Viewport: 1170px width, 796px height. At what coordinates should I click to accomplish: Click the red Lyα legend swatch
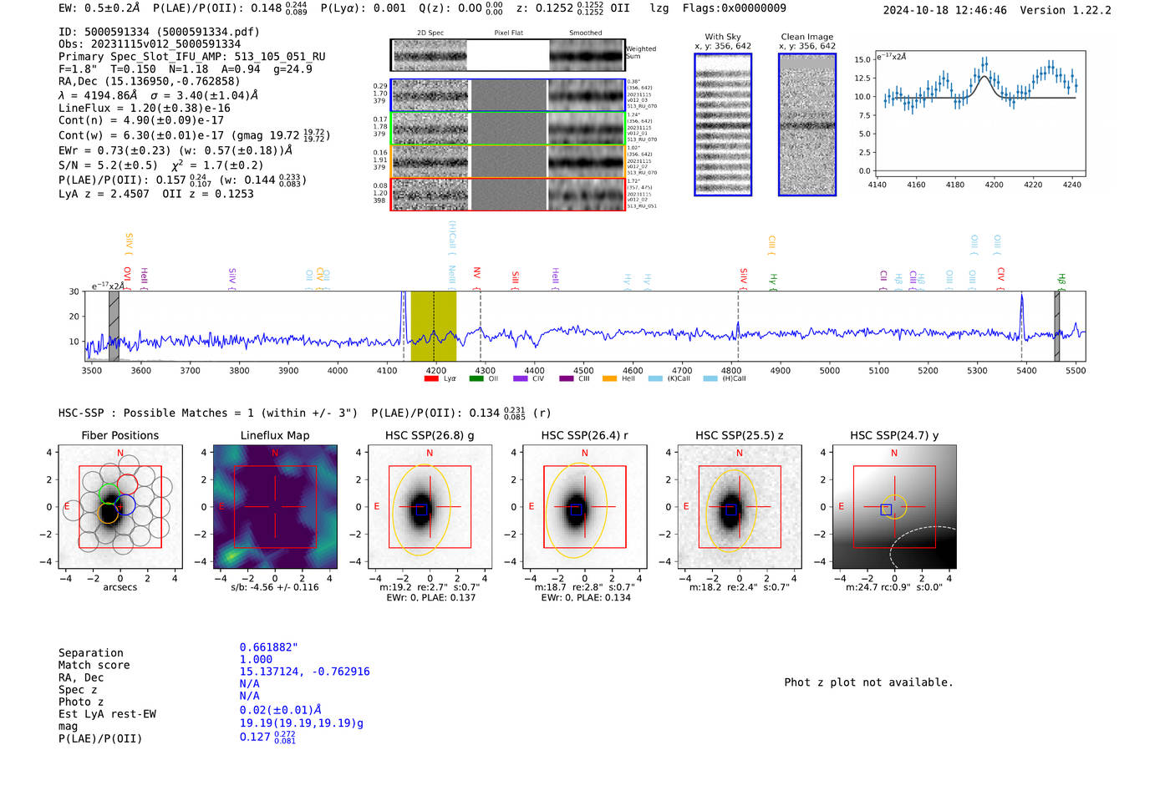[x=431, y=378]
